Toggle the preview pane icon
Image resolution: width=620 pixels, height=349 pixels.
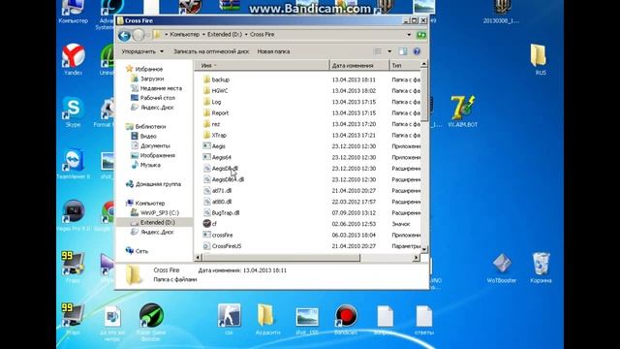403,51
